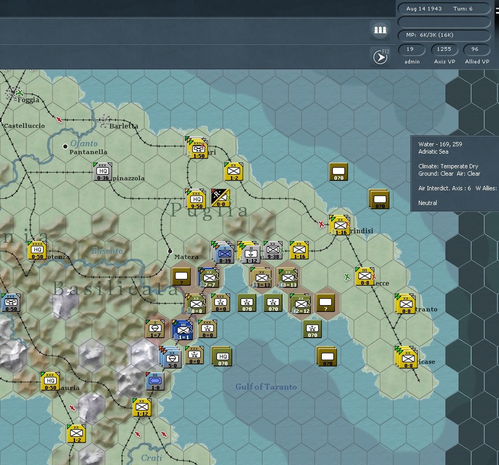Click the Axis VP value 1255
Screen dimensions: 499x465
click(x=444, y=49)
